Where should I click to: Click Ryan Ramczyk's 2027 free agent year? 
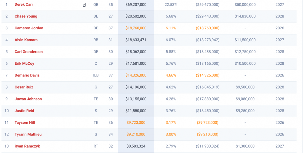(280, 146)
